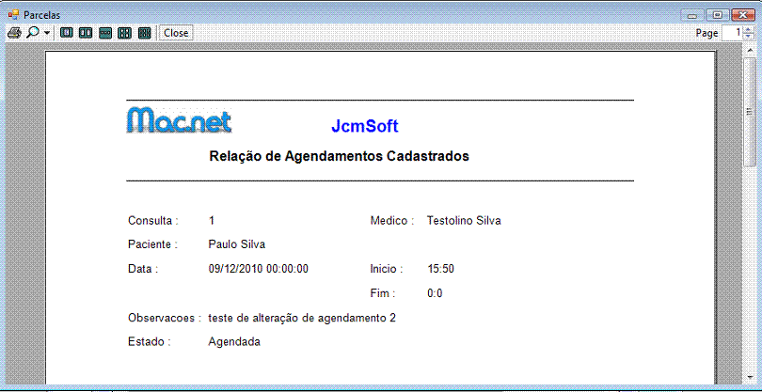Image resolution: width=762 pixels, height=392 pixels.
Task: Close the Parcelas window with X
Action: tap(743, 16)
